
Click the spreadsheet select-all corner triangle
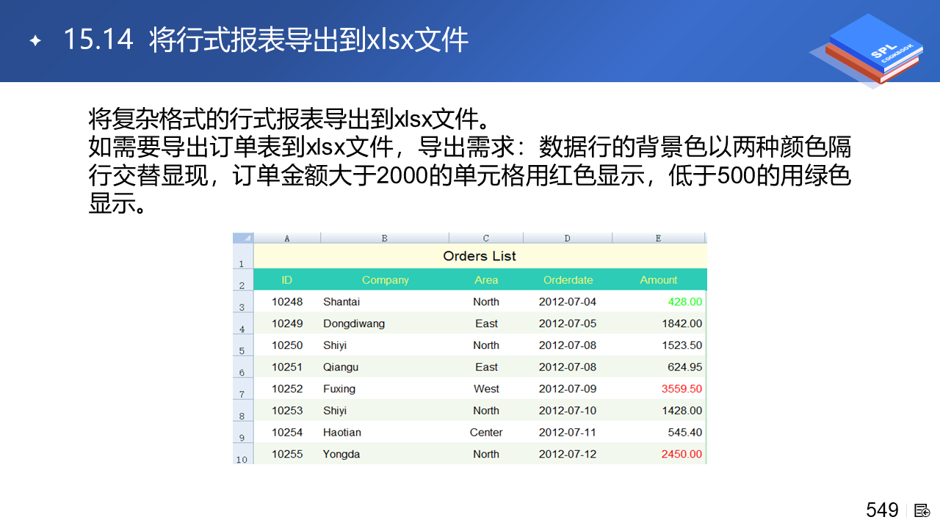click(243, 238)
